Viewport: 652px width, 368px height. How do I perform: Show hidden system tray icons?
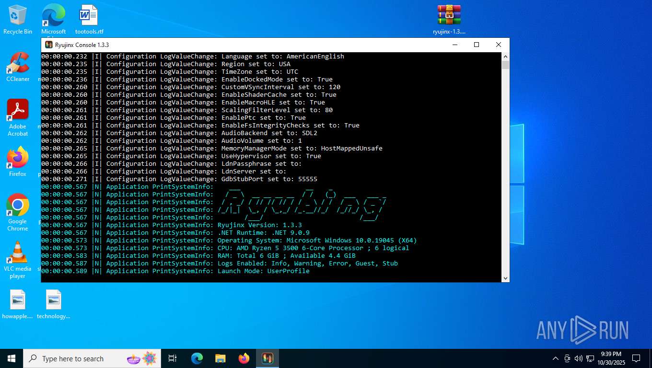[556, 358]
